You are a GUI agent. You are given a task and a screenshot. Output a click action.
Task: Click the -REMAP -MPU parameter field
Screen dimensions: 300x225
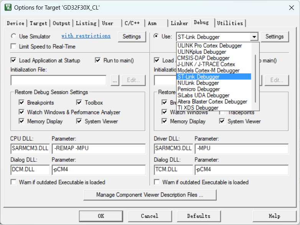(99, 149)
